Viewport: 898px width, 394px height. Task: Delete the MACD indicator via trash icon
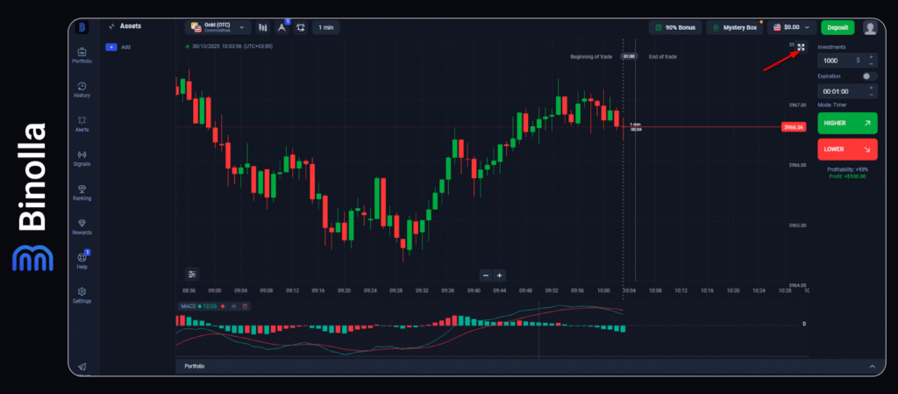[246, 306]
